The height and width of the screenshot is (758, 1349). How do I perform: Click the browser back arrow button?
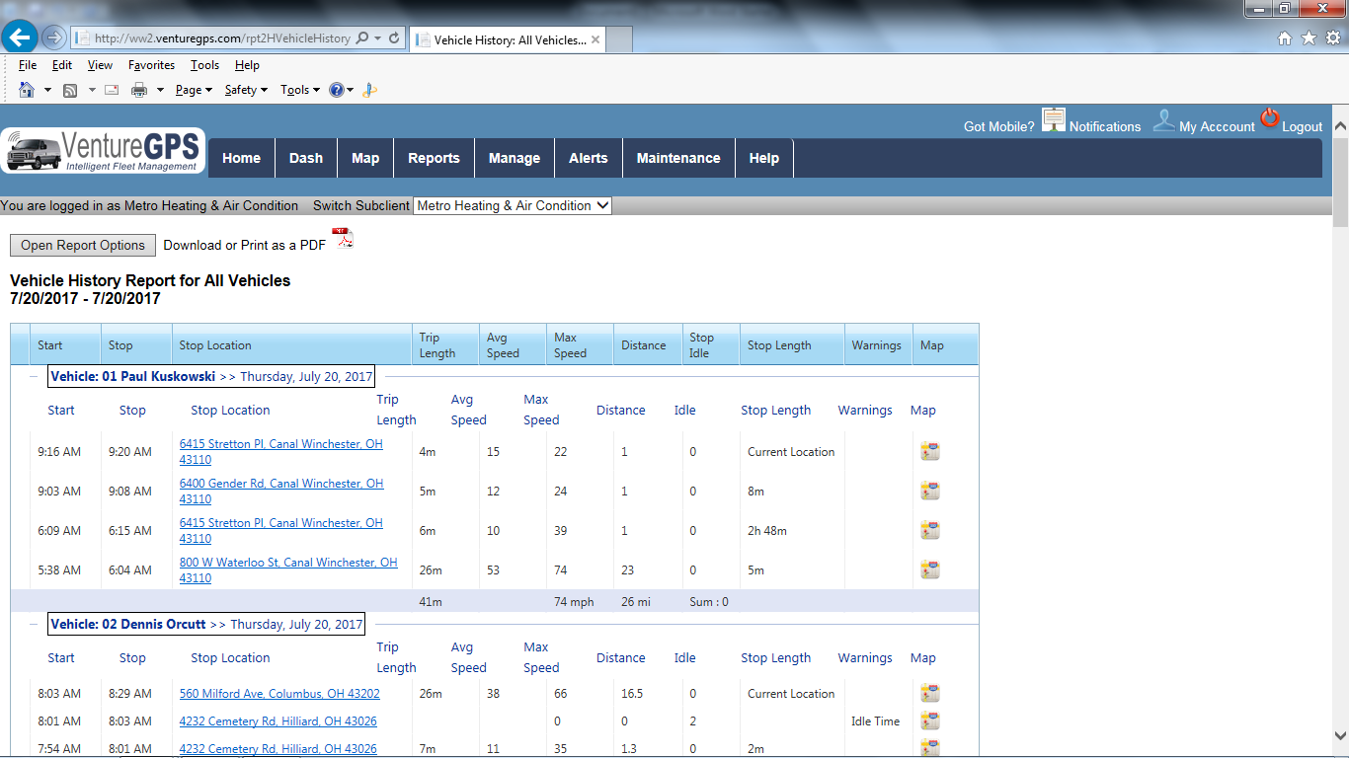(19, 38)
